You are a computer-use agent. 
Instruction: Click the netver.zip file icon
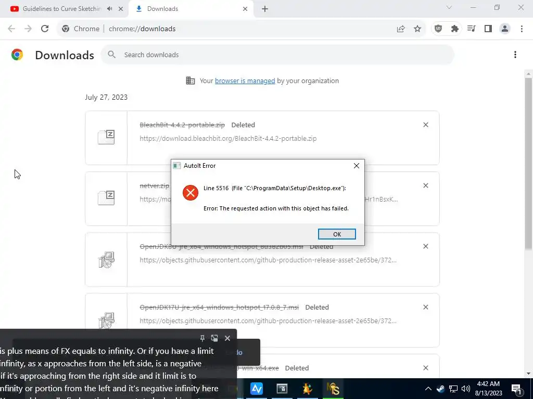[106, 198]
